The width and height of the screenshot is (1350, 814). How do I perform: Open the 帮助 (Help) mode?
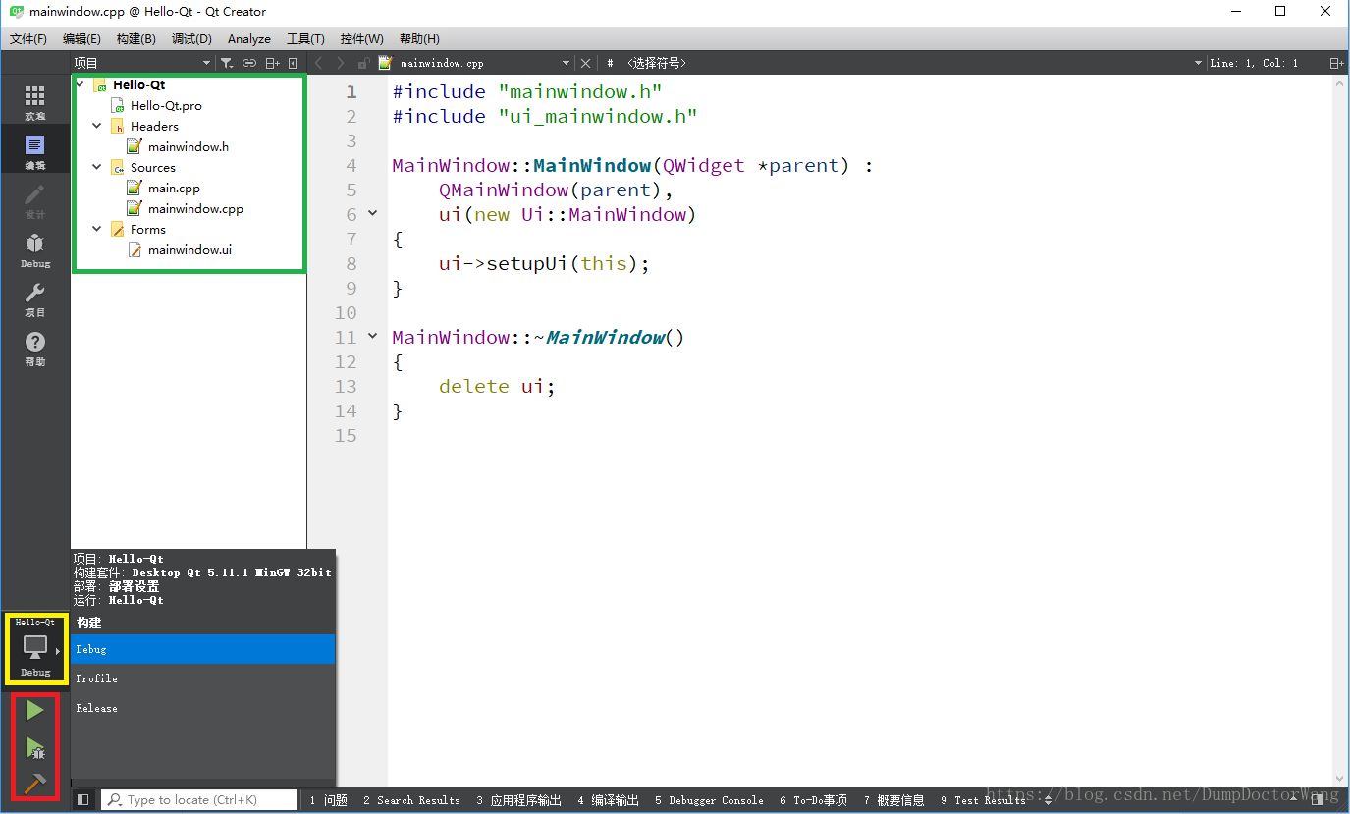[x=35, y=348]
